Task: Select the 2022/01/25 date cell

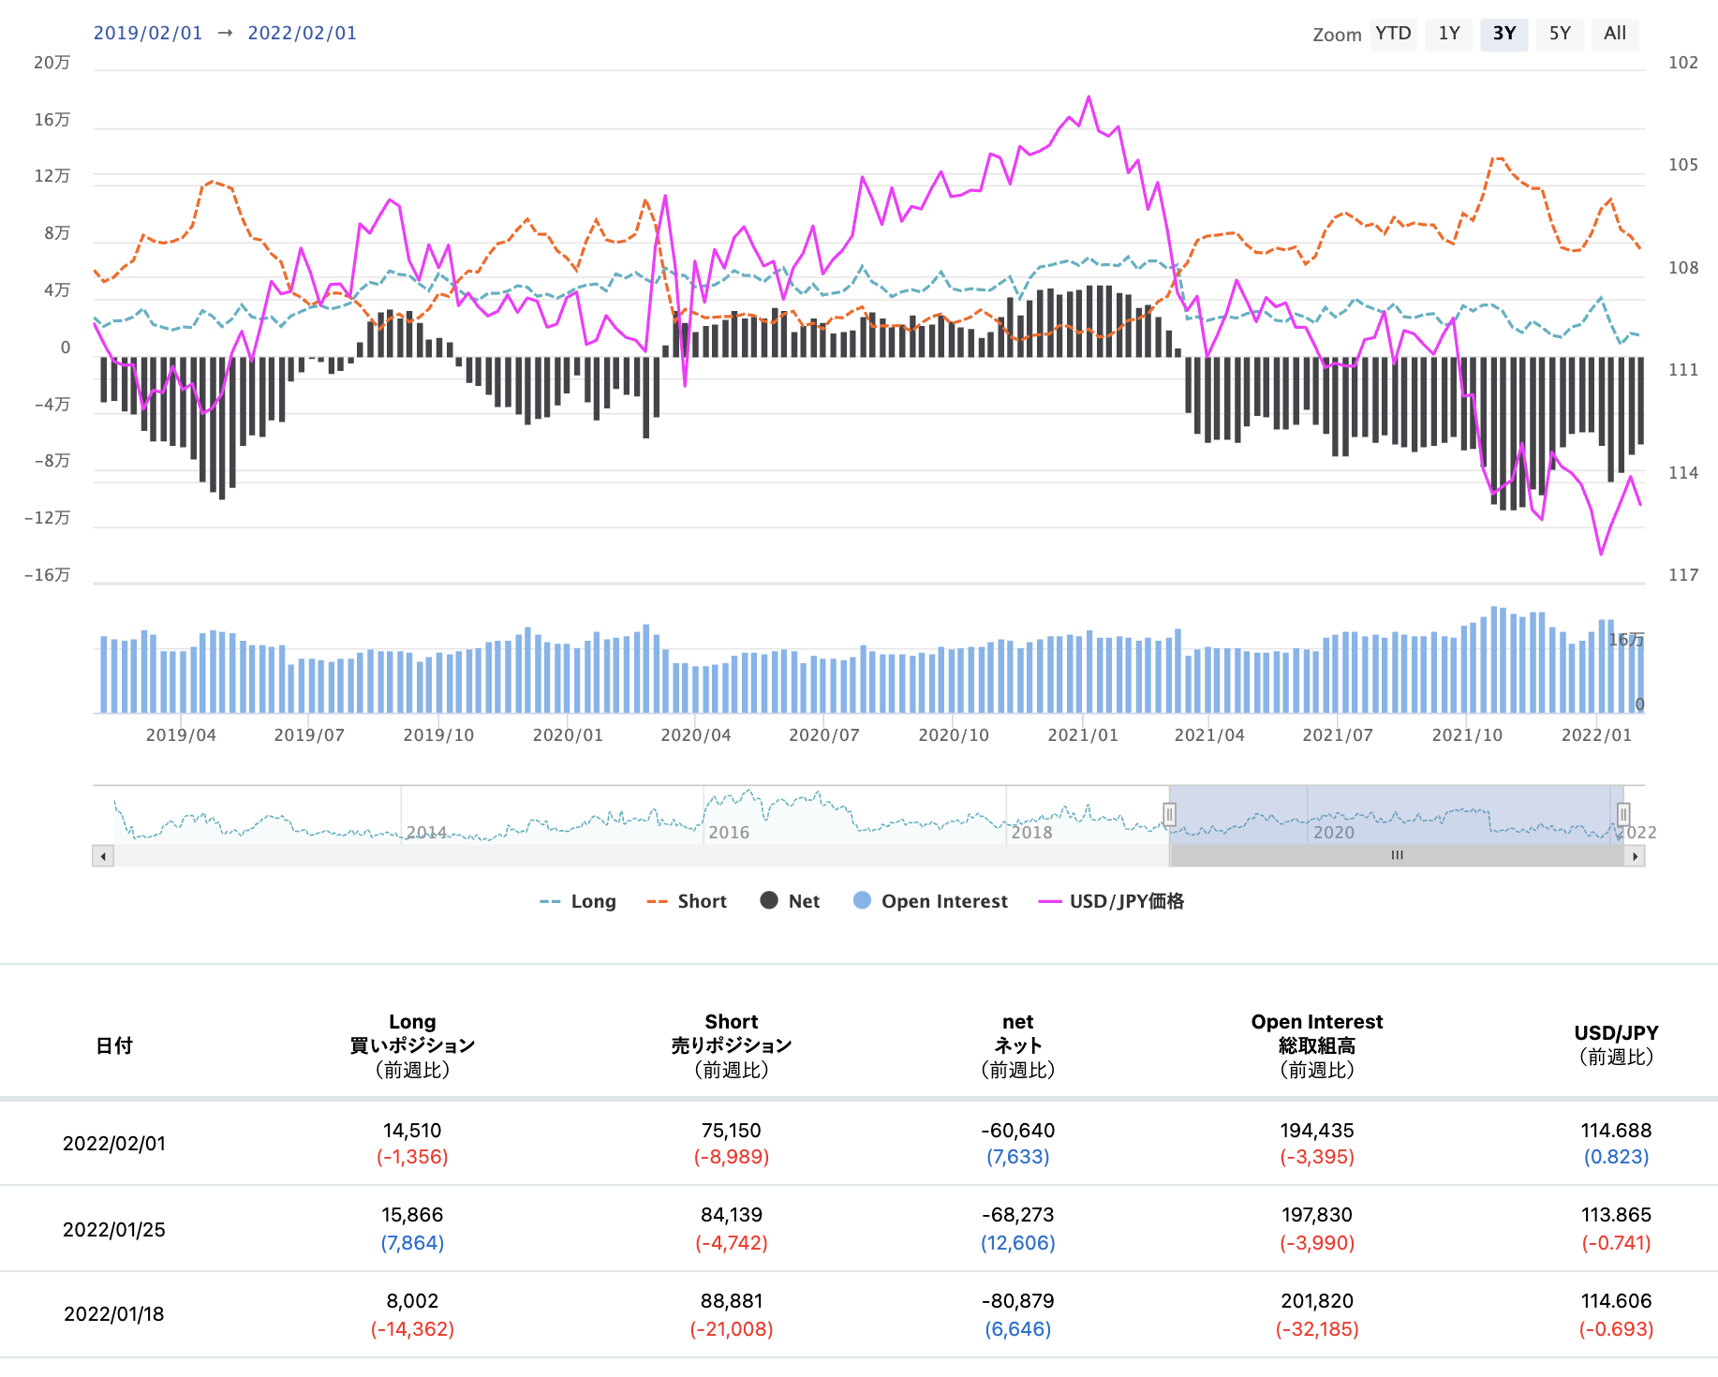Action: (114, 1230)
